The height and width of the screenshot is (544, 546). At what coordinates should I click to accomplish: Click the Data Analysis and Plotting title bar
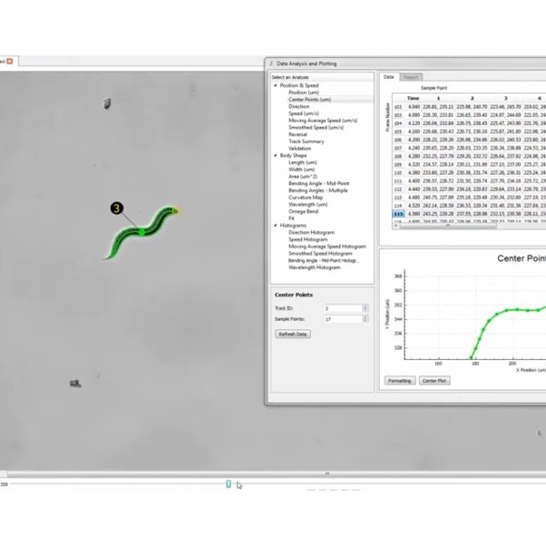pos(405,63)
